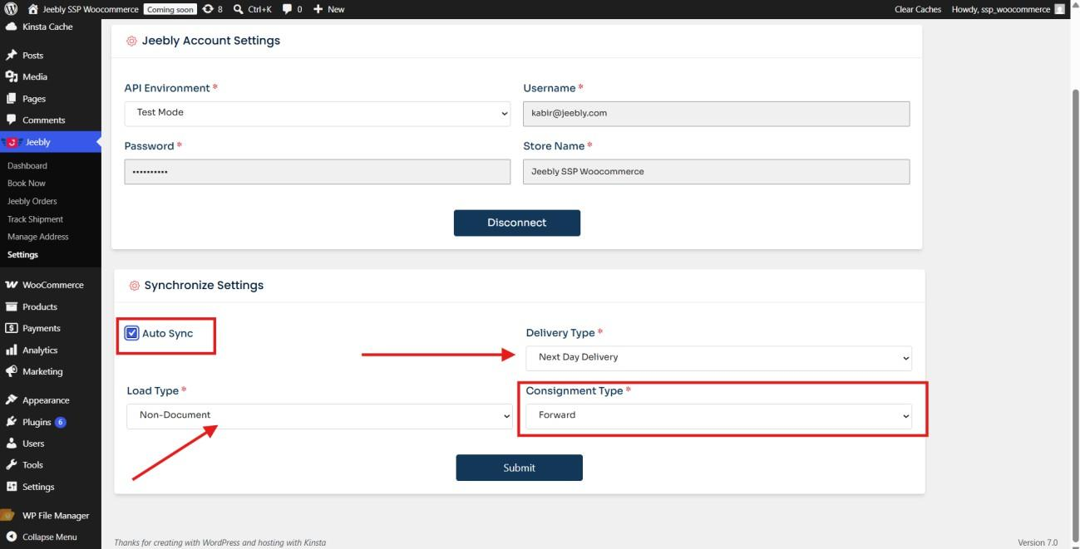This screenshot has height=549, width=1080.
Task: Click the Kinsta Cache cloud icon
Action: pos(12,27)
